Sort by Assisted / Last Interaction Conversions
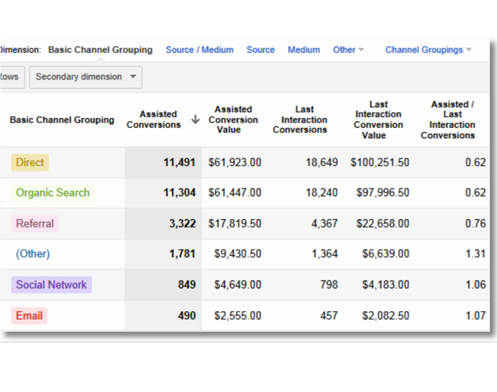The width and height of the screenshot is (497, 392). [448, 120]
